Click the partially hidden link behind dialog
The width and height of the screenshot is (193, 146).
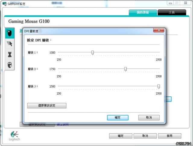[63, 125]
